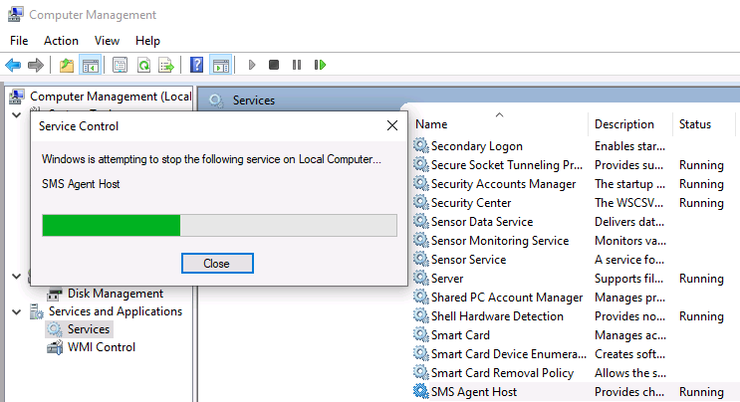740x402 pixels.
Task: Select Smart Card Device Enumeration service
Action: coord(508,354)
